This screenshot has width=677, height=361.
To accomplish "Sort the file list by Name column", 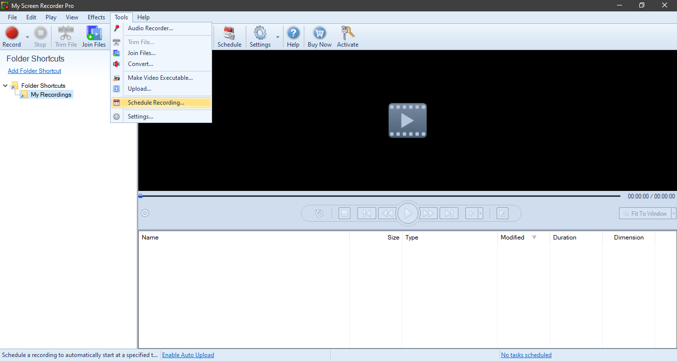I will click(x=244, y=238).
